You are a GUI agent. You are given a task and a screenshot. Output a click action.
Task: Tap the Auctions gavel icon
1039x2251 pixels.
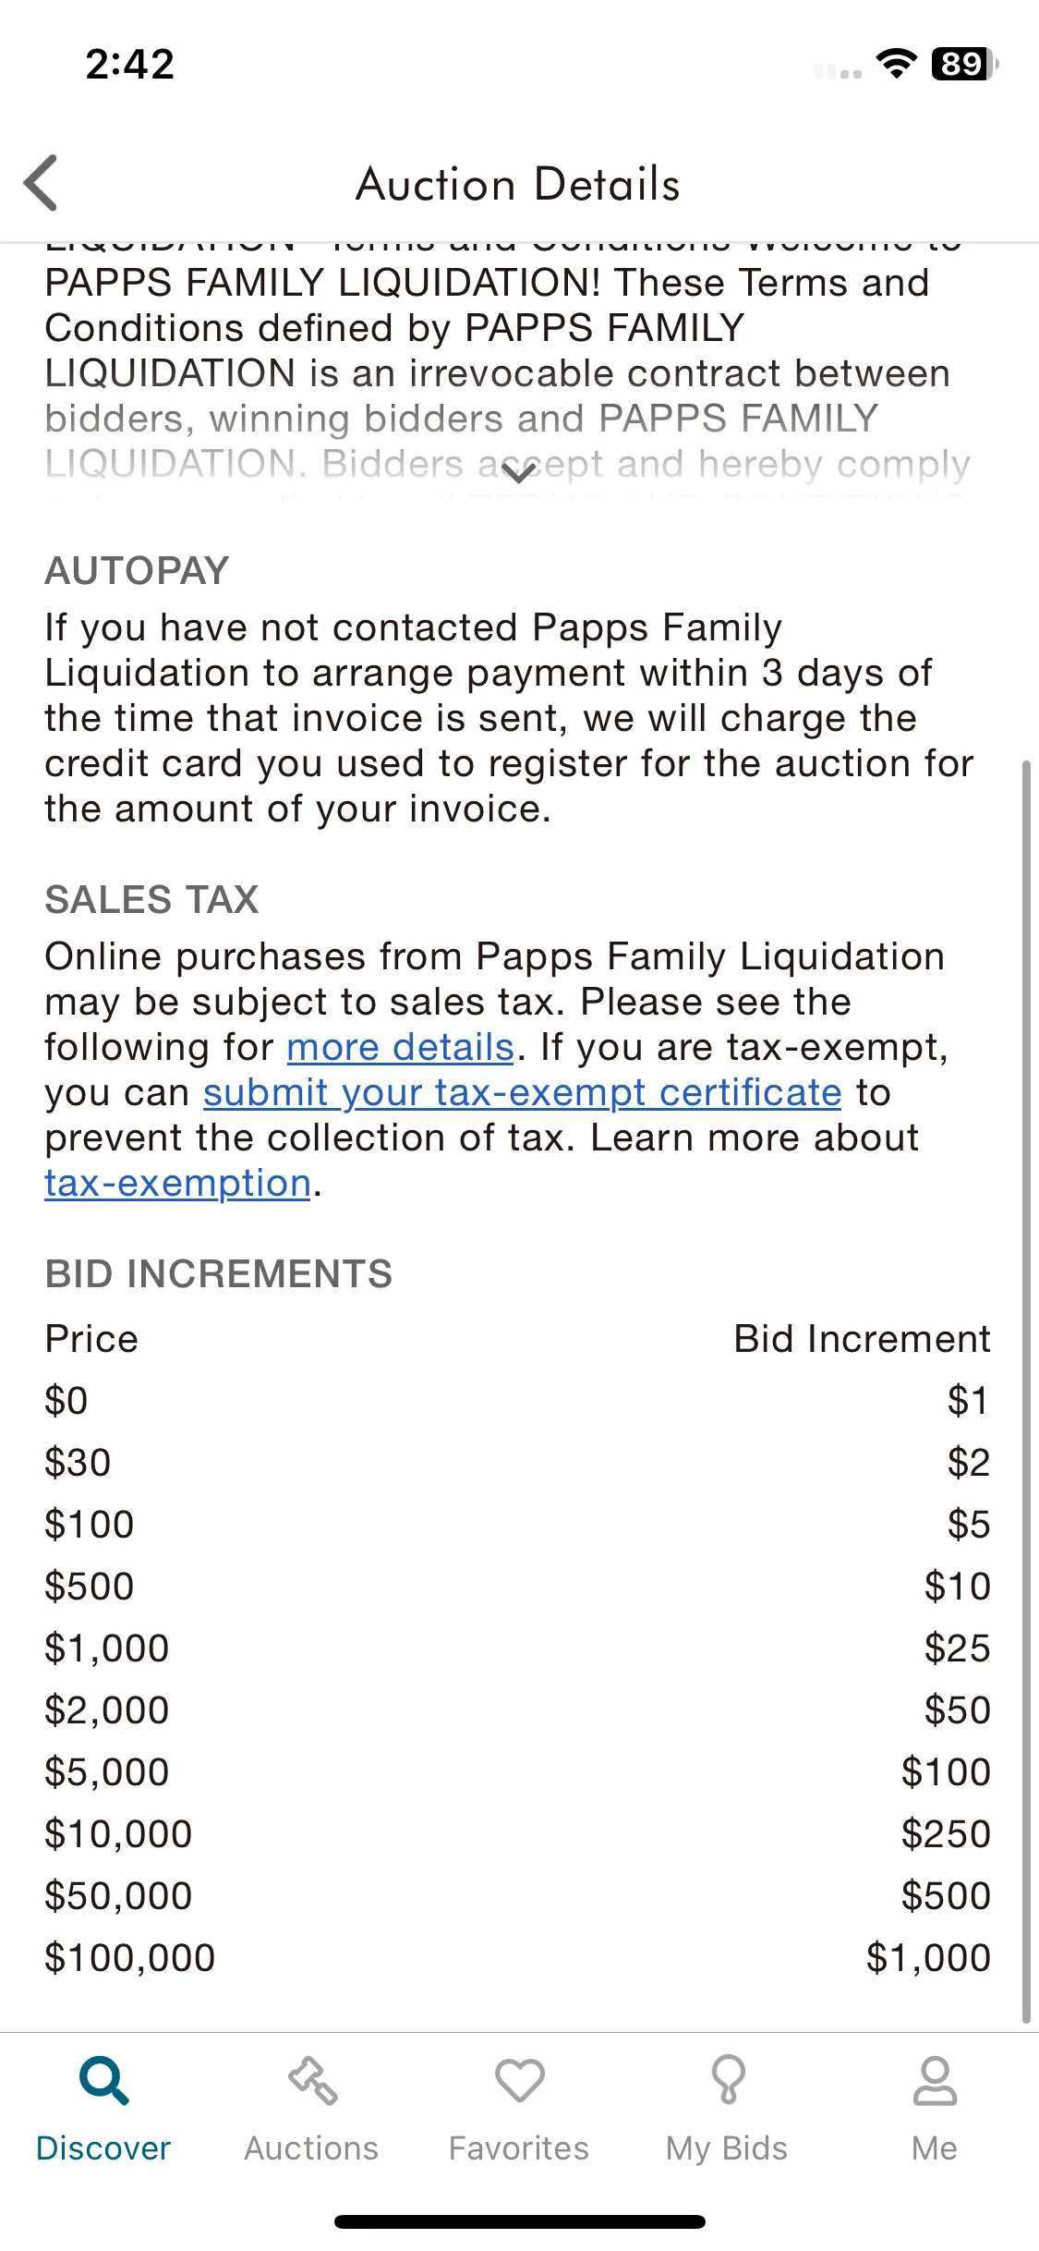(x=312, y=2080)
